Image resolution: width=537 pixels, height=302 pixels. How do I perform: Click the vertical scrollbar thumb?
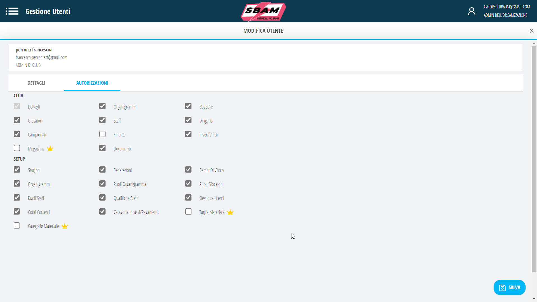[x=534, y=159]
